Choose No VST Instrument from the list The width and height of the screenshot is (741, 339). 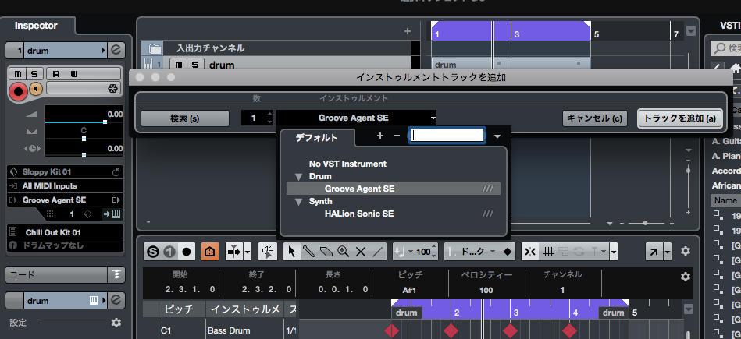(x=347, y=164)
